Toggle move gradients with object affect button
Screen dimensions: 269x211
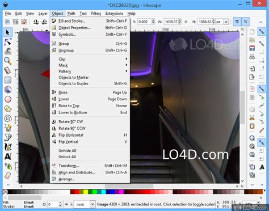tap(245, 22)
